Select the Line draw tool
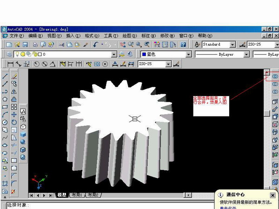This screenshot has height=209, width=279. (5, 76)
